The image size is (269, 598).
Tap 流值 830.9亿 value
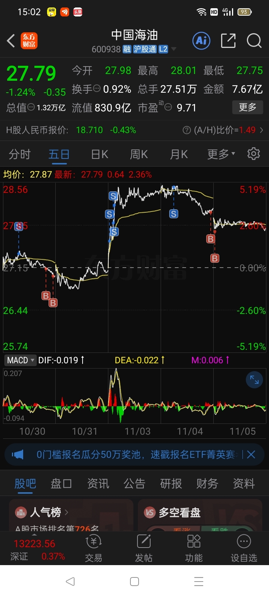click(113, 108)
